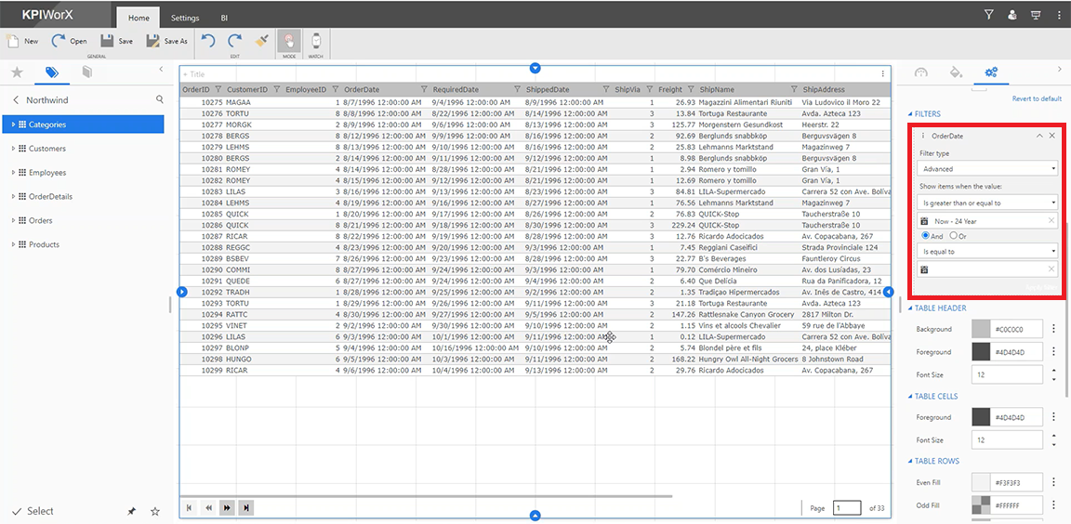The height and width of the screenshot is (524, 1071).
Task: Add to favorites with the bottom star icon
Action: coord(155,511)
